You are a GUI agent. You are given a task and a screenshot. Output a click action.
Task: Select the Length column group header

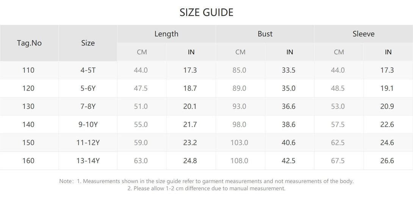(166, 34)
